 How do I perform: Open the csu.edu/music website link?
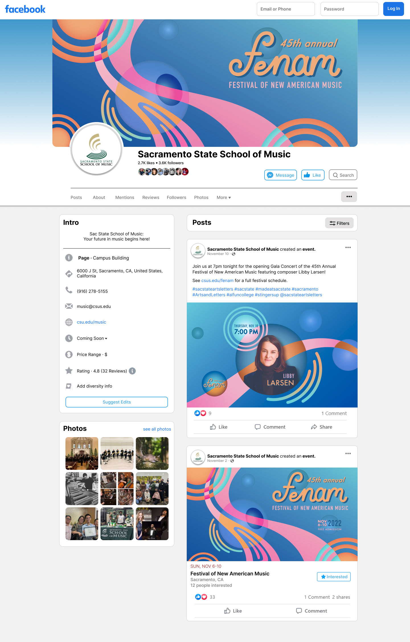coord(91,322)
